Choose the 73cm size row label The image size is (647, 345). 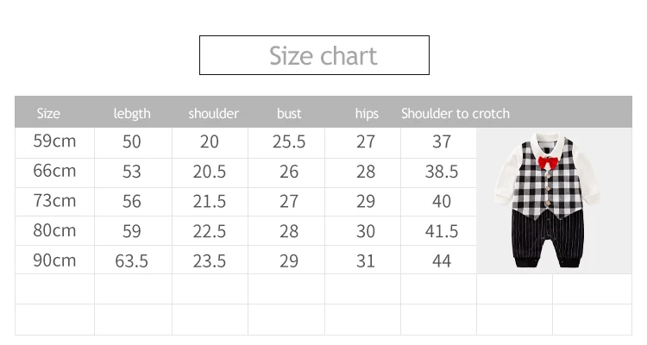(54, 200)
